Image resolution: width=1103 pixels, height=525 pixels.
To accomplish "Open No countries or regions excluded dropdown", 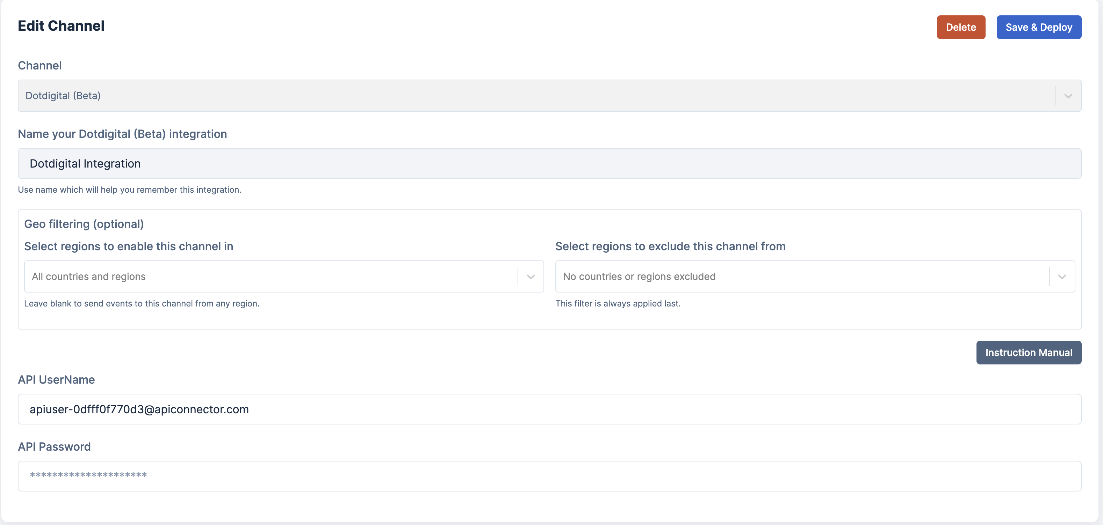I will tap(801, 276).
